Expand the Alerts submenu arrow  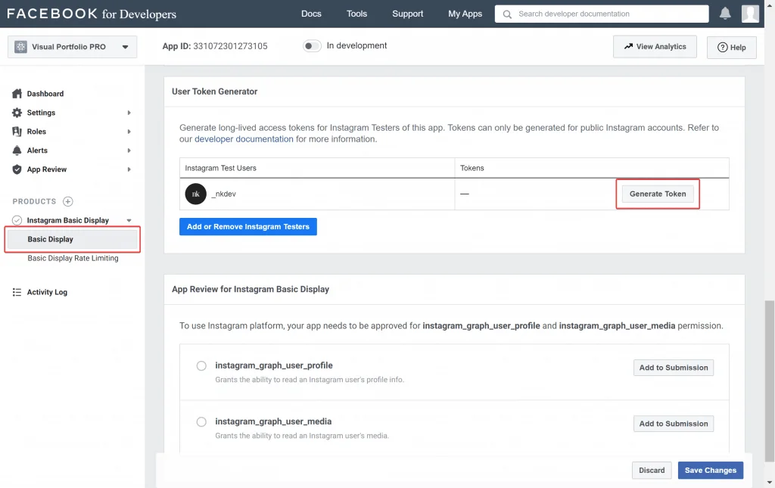tap(129, 150)
